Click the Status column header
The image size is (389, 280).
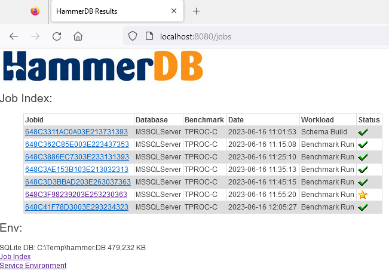tap(369, 119)
